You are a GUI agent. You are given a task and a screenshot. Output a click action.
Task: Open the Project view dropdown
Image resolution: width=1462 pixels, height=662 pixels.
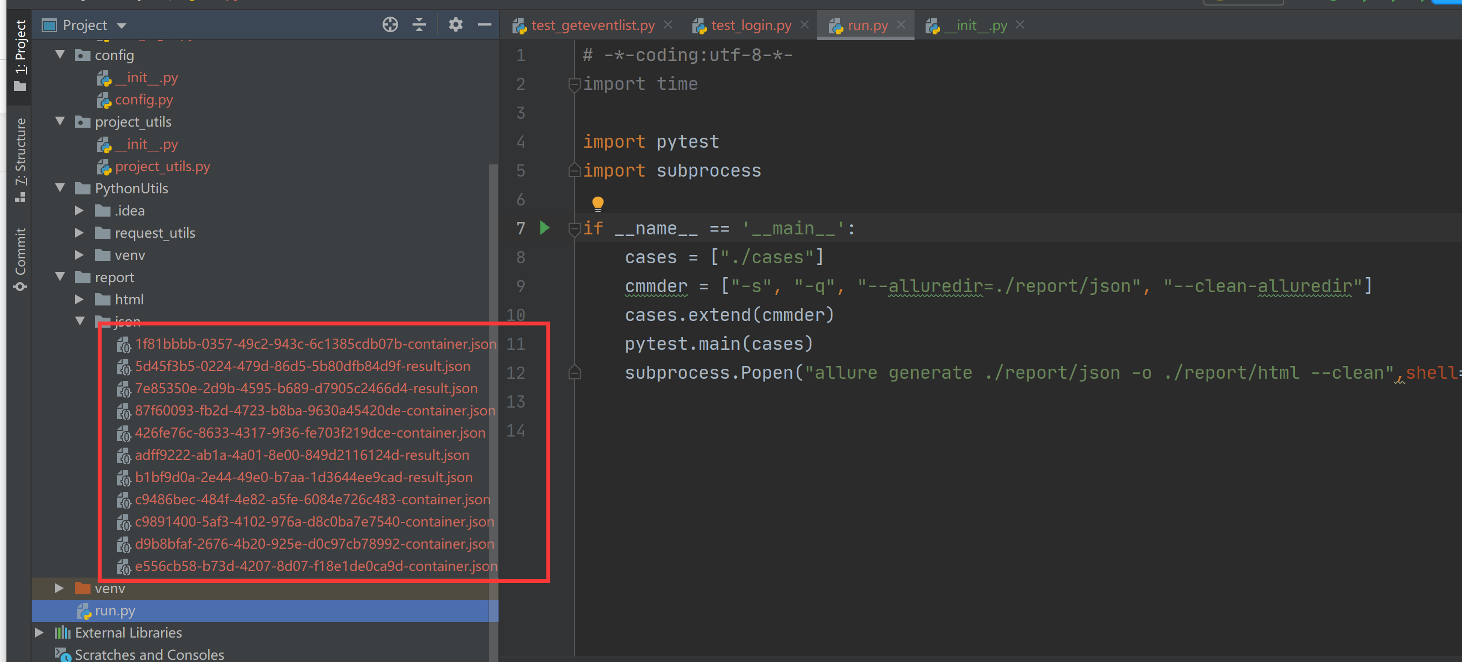(122, 26)
